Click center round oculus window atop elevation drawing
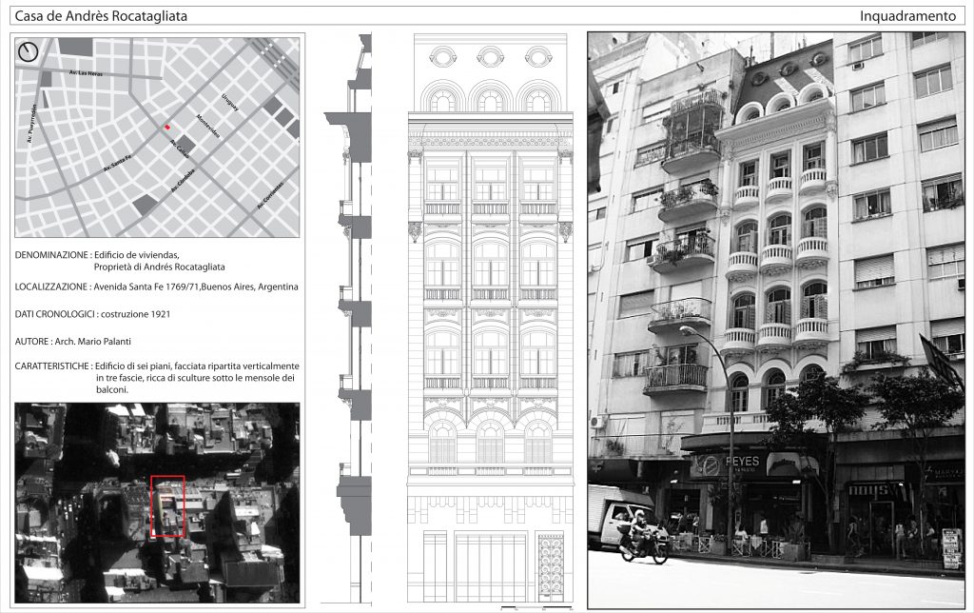Screen dimensions: 974x613 click(490, 56)
